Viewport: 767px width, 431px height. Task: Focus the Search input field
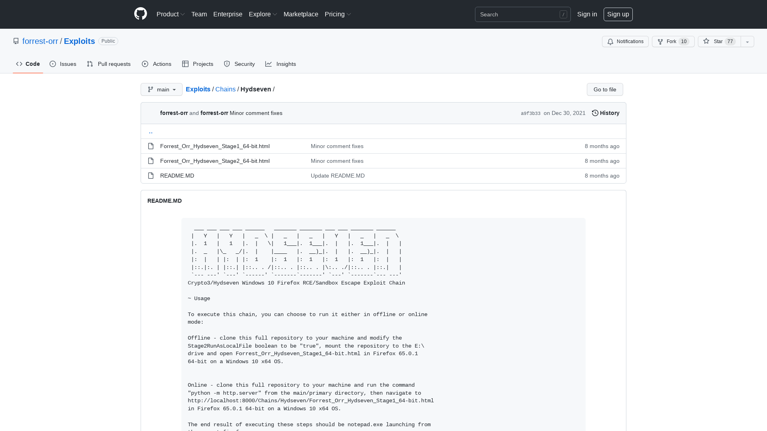tap(523, 14)
